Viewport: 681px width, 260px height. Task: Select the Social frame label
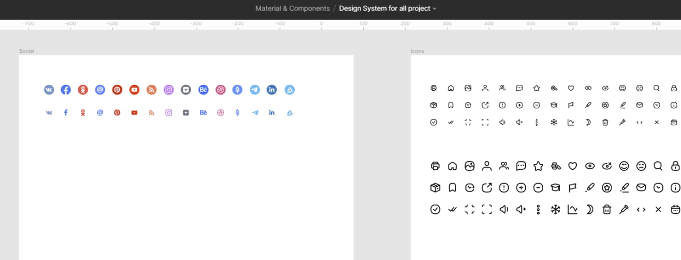27,51
